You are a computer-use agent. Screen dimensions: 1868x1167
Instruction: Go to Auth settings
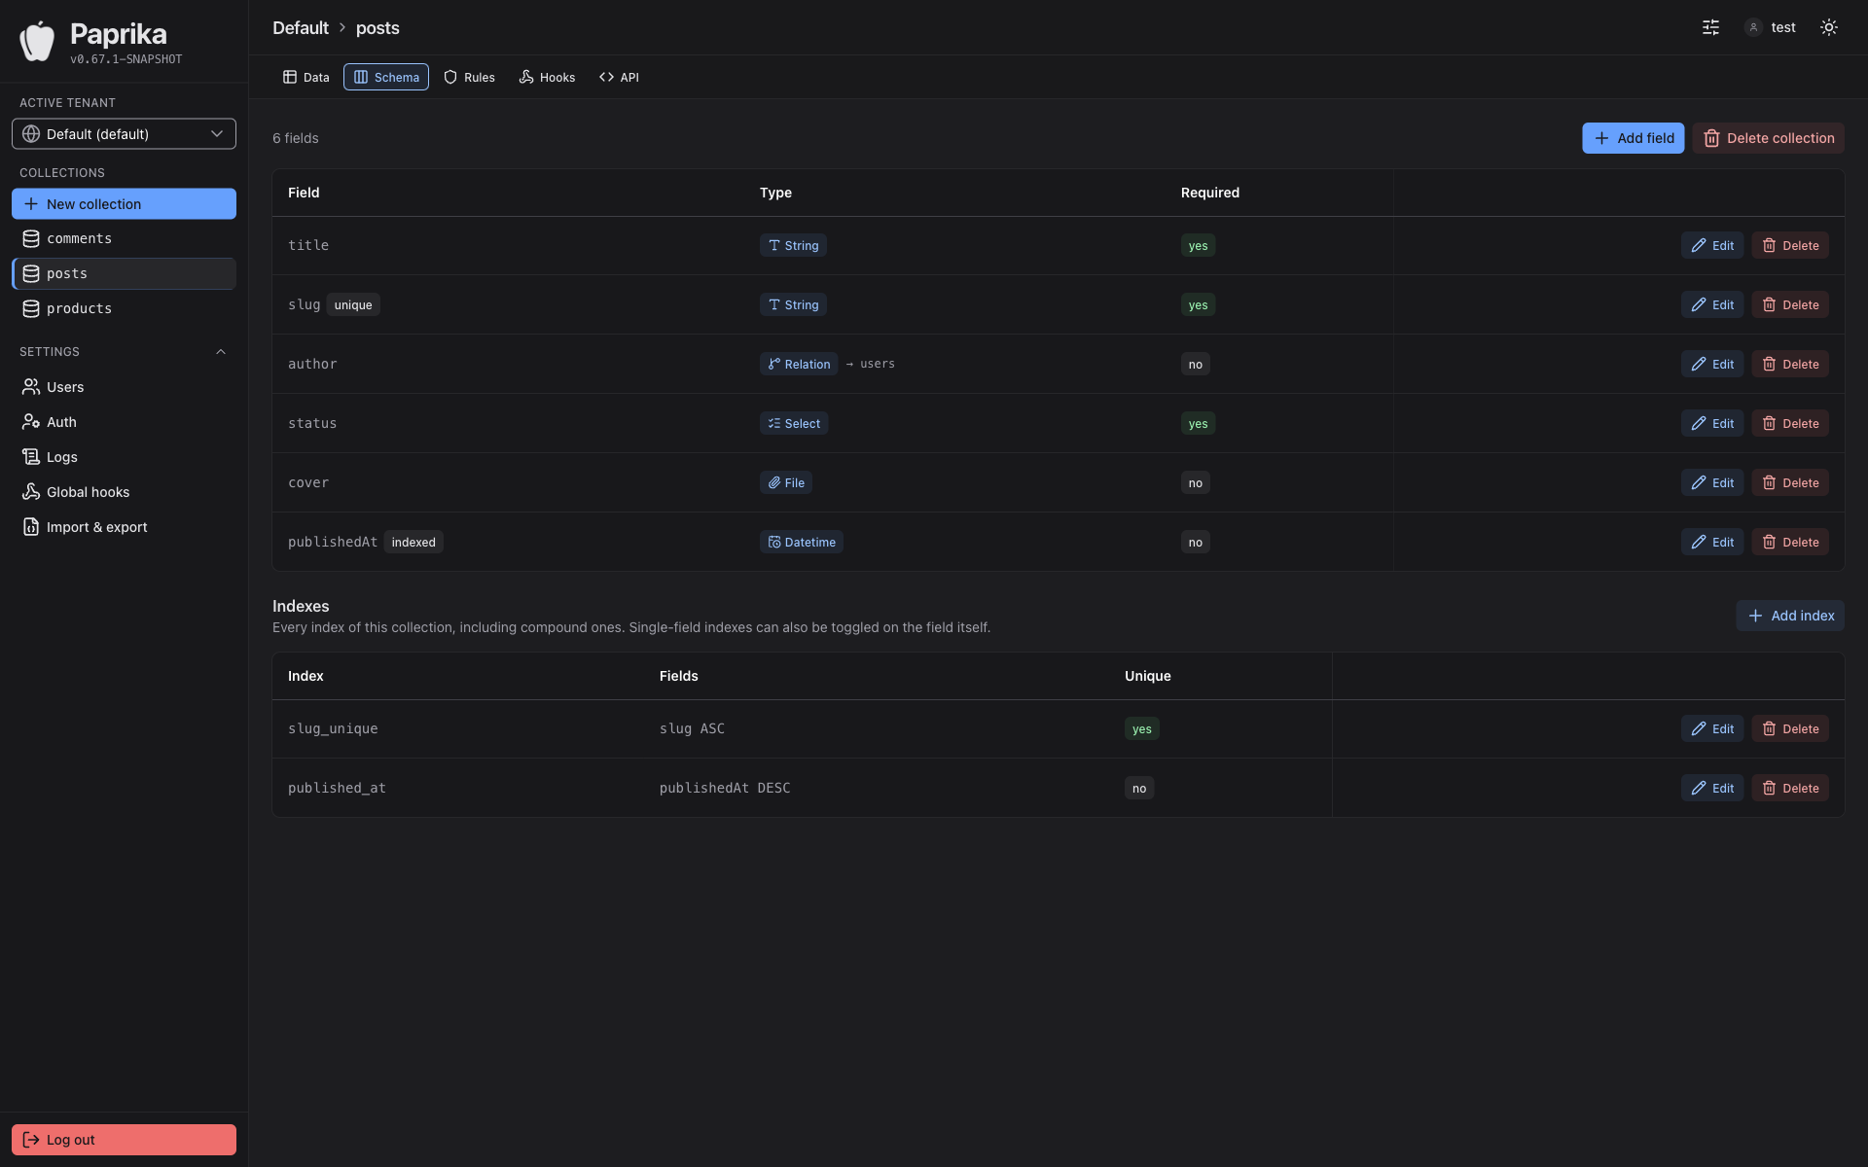coord(124,422)
